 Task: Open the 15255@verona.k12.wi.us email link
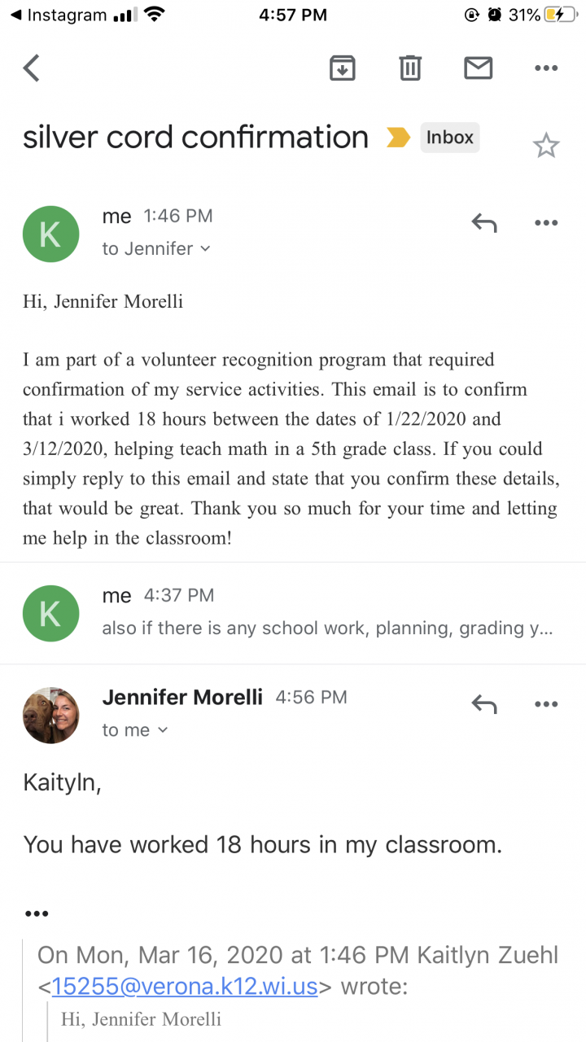pyautogui.click(x=185, y=987)
